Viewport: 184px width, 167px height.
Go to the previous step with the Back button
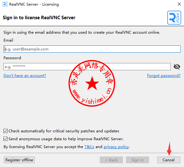pyautogui.click(x=111, y=160)
